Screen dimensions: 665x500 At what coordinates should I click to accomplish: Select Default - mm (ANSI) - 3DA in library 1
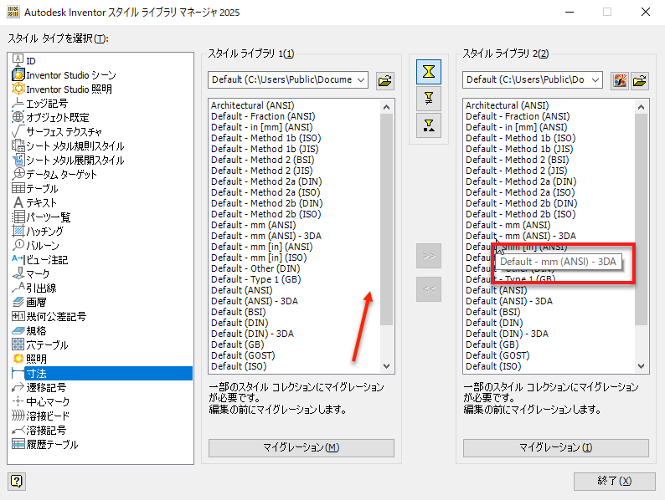coord(265,236)
